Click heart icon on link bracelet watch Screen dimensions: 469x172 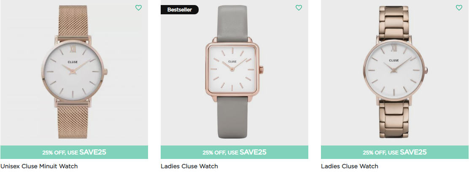(x=459, y=8)
